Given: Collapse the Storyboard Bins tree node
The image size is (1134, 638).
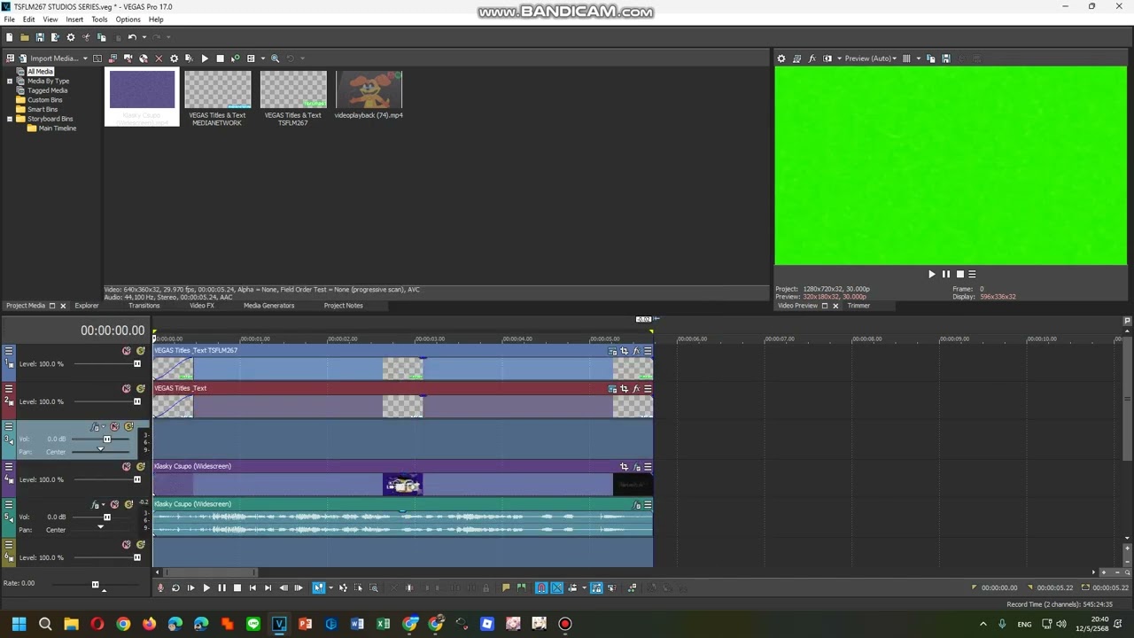Looking at the screenshot, I should click(x=10, y=119).
